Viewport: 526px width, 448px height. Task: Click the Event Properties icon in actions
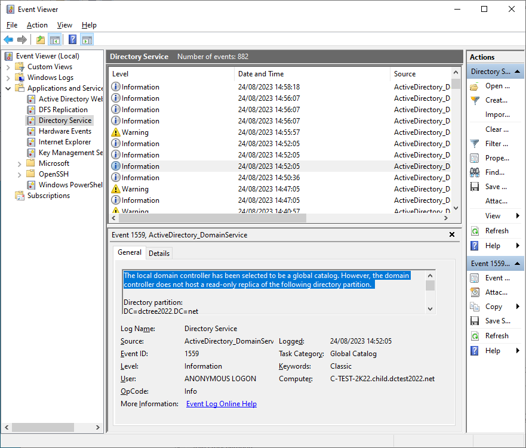click(474, 278)
